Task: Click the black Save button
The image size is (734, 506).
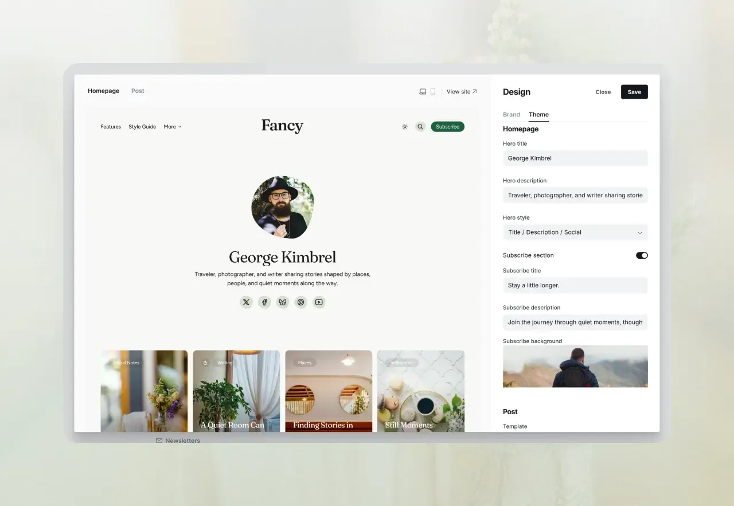Action: pyautogui.click(x=634, y=92)
